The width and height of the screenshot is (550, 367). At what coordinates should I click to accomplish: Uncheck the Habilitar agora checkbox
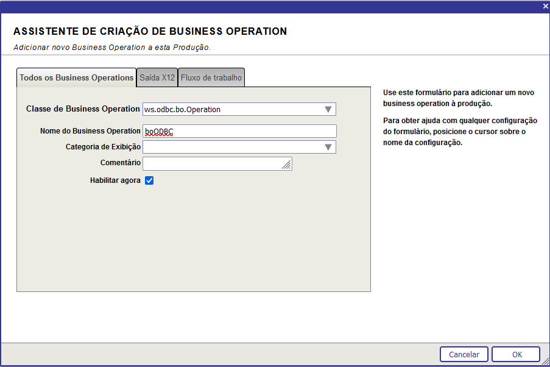click(x=149, y=180)
